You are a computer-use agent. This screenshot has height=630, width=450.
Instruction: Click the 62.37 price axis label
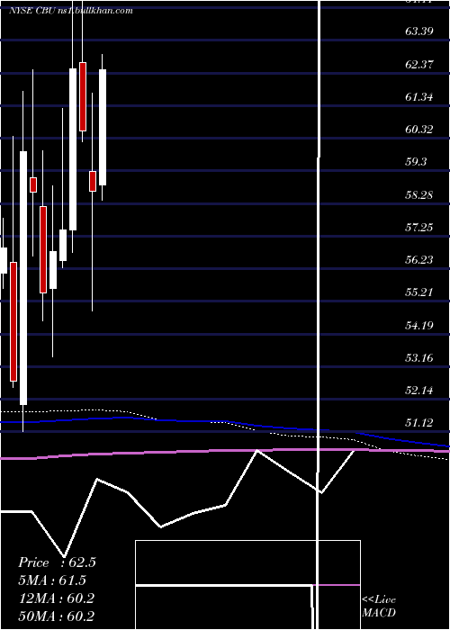(419, 64)
